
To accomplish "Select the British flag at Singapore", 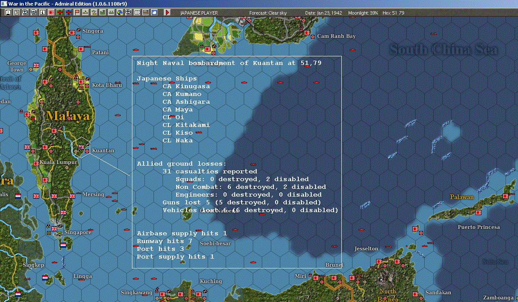I will 54,229.
